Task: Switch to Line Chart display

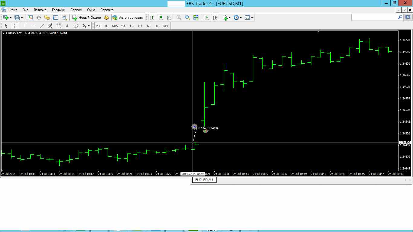Action: [169, 18]
